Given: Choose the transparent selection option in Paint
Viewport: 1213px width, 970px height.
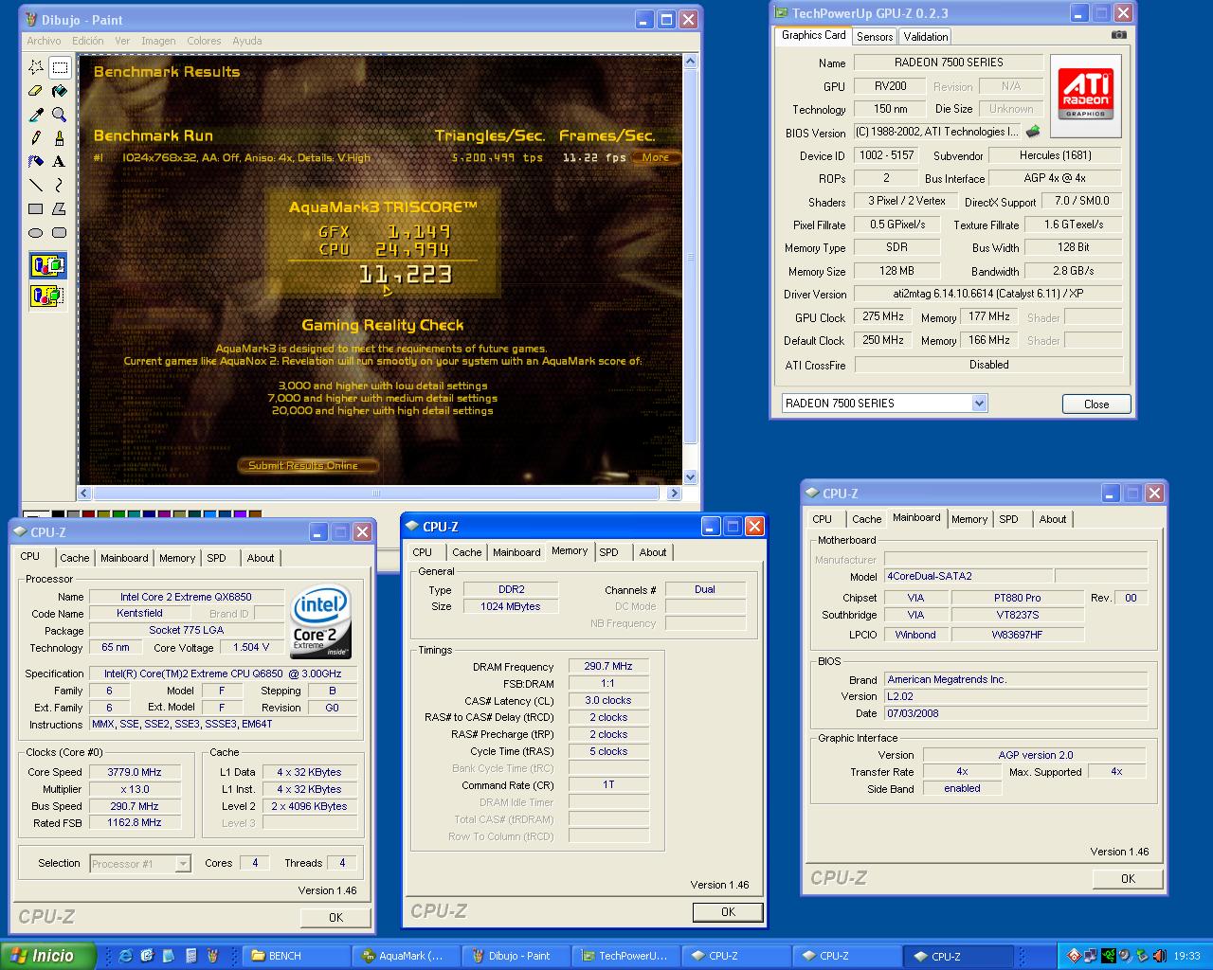Looking at the screenshot, I should tap(47, 296).
